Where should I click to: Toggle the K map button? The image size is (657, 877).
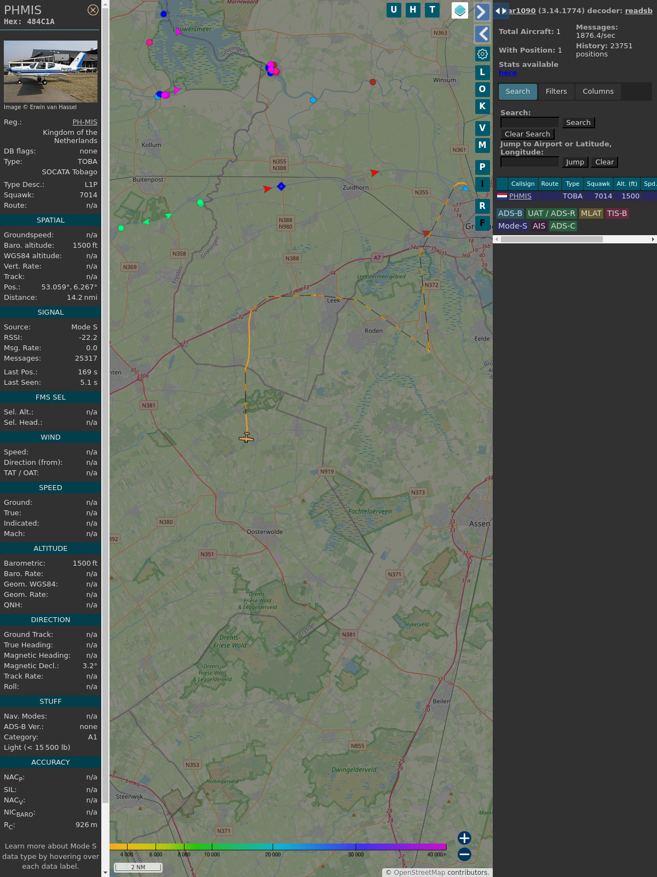[x=482, y=106]
